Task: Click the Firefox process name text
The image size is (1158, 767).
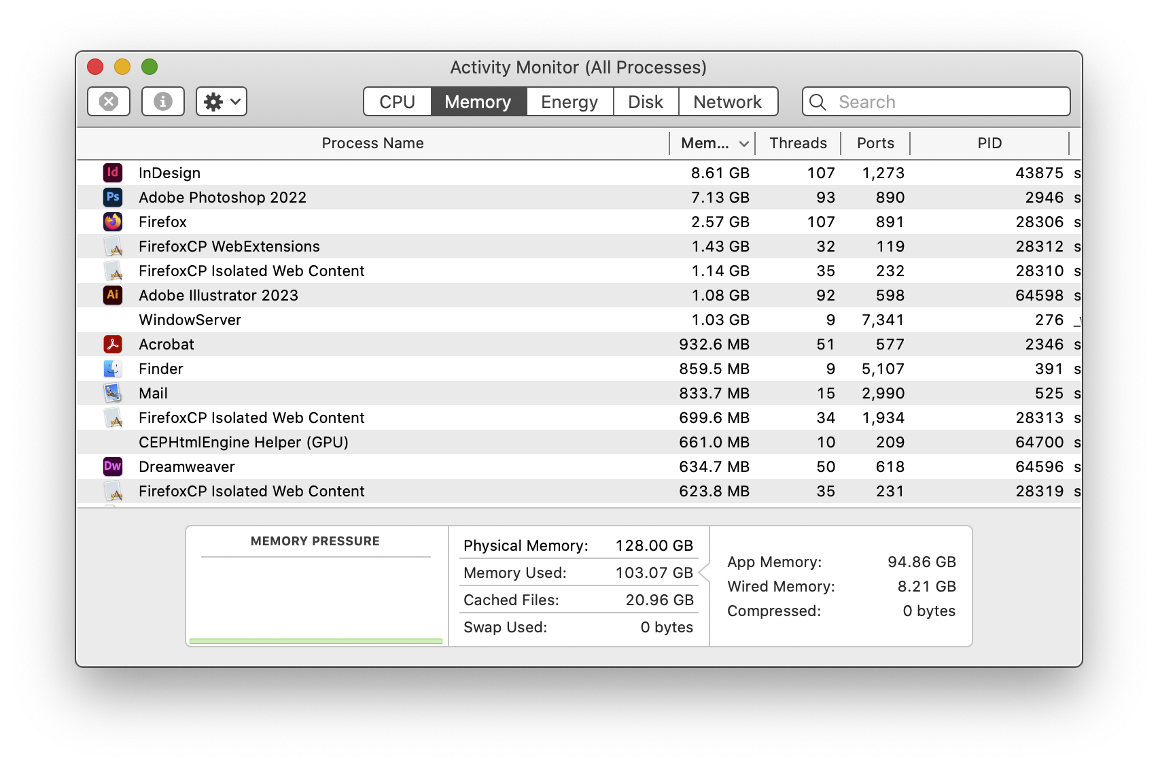Action: [x=162, y=222]
